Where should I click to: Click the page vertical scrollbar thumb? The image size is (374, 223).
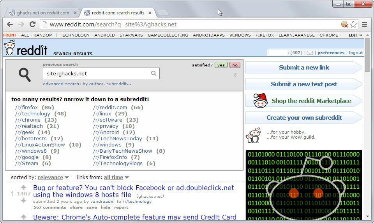(x=367, y=55)
